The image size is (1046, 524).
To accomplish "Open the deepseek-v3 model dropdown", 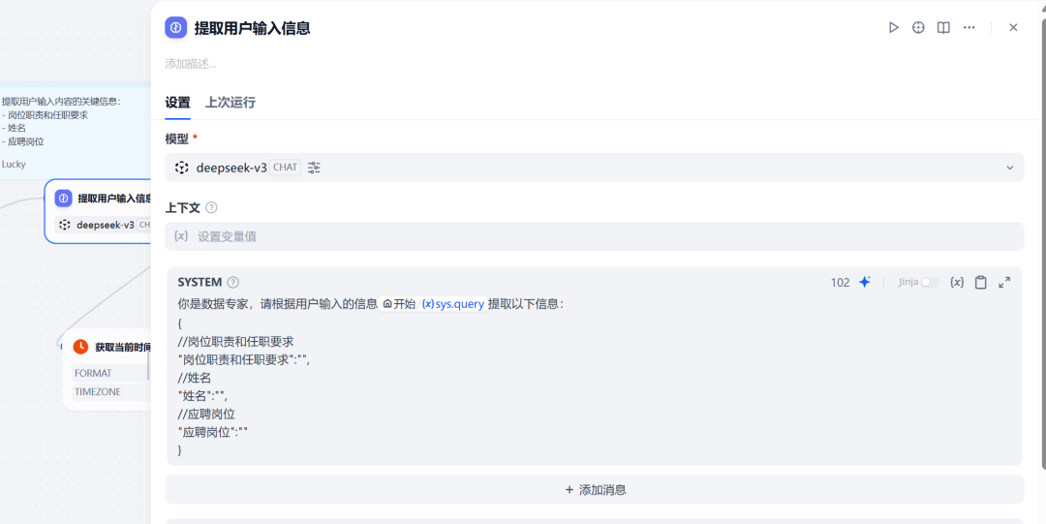I will point(594,168).
